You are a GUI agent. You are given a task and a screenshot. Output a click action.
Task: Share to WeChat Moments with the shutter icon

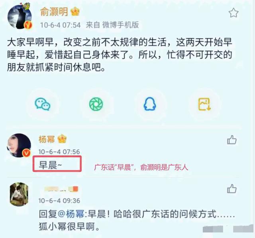(x=96, y=104)
